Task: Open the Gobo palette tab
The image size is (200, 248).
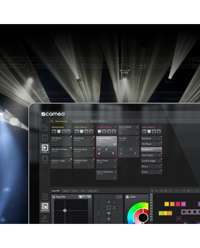Action: pyautogui.click(x=66, y=191)
